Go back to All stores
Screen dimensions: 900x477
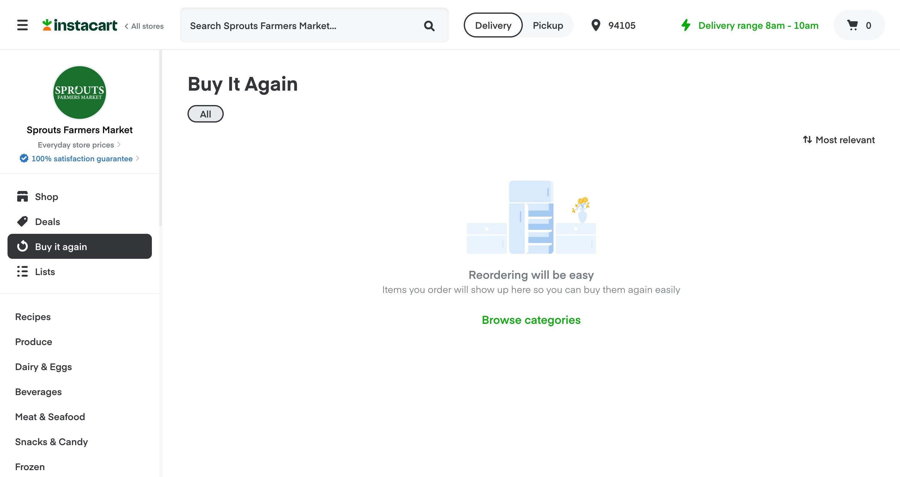click(x=144, y=26)
